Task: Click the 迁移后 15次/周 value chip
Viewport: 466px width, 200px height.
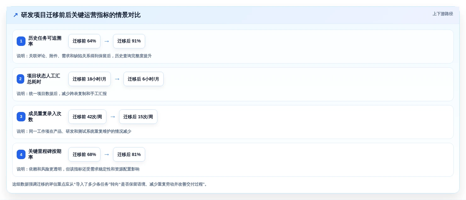Action: [138, 117]
